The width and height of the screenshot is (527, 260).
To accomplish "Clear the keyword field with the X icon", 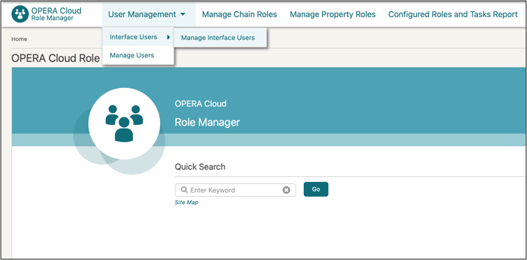I will (286, 190).
